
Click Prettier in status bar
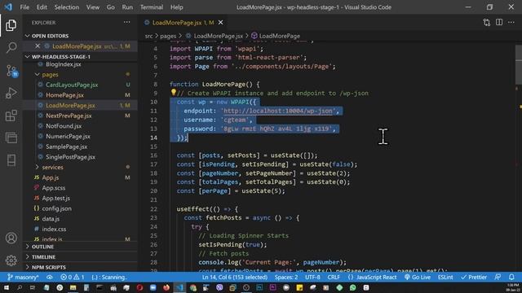(474, 277)
